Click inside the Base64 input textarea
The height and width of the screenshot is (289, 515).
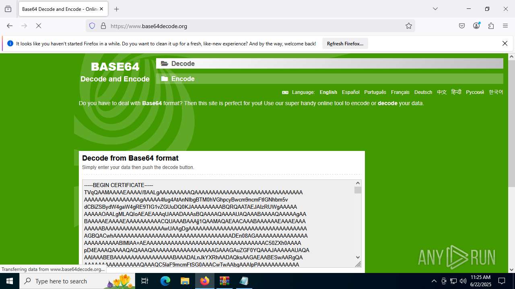tap(218, 224)
